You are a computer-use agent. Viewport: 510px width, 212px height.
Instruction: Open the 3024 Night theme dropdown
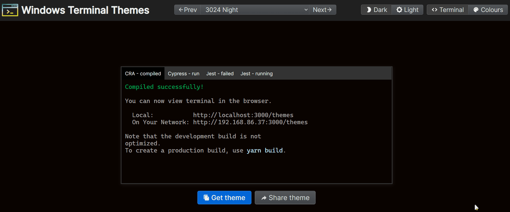(255, 10)
